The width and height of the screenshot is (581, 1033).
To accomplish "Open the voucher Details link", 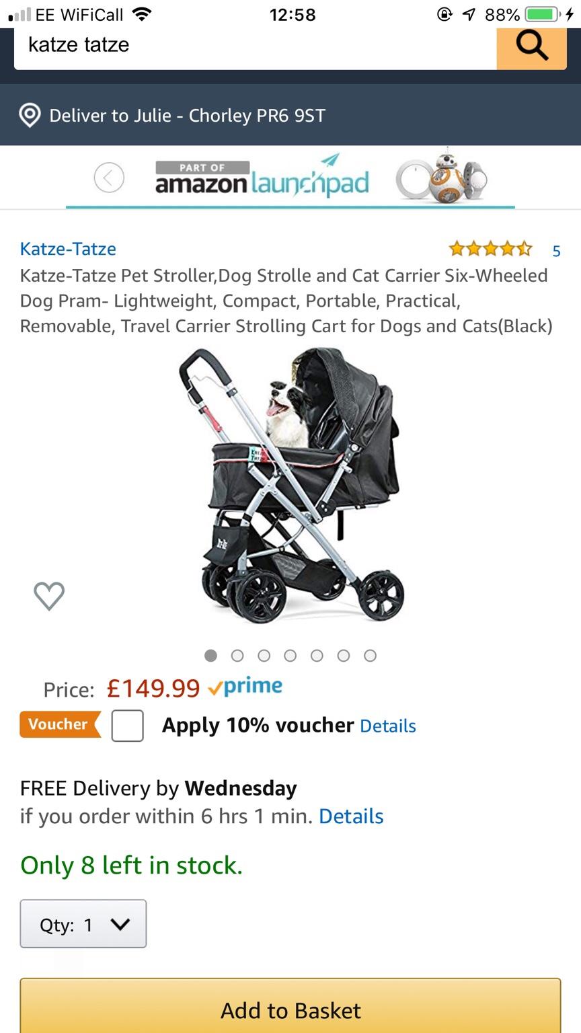I will click(388, 726).
